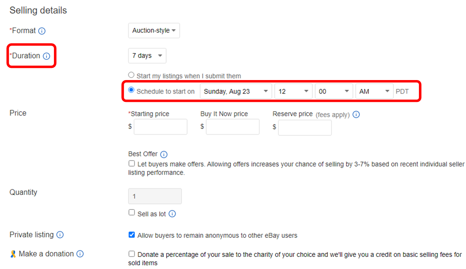466x269 pixels.
Task: Click the Buy It Now price field
Action: (x=232, y=127)
